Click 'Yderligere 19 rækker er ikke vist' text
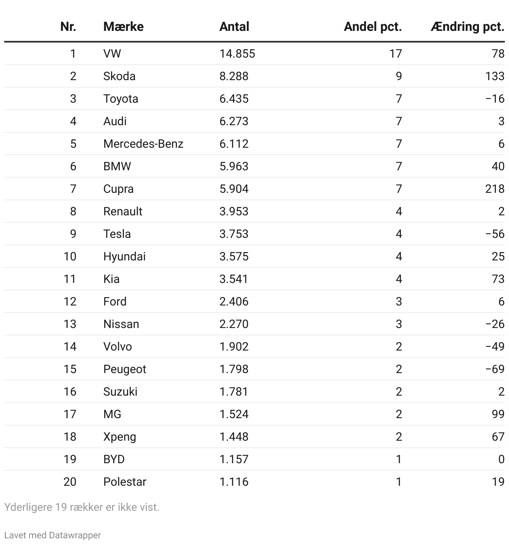The image size is (509, 545). [82, 507]
